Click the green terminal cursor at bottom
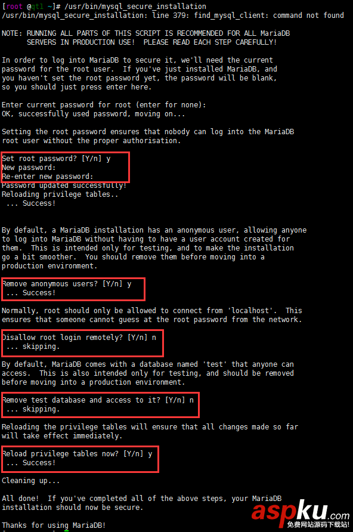Screen dimensions: 353x532 [x=66, y=531]
